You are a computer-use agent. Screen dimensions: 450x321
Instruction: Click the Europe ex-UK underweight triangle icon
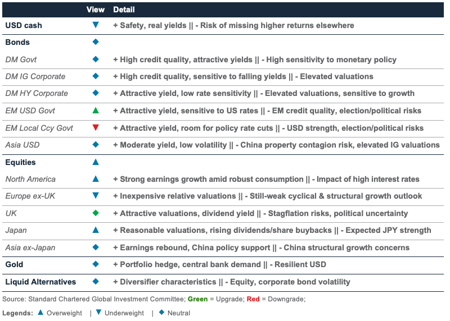click(95, 196)
